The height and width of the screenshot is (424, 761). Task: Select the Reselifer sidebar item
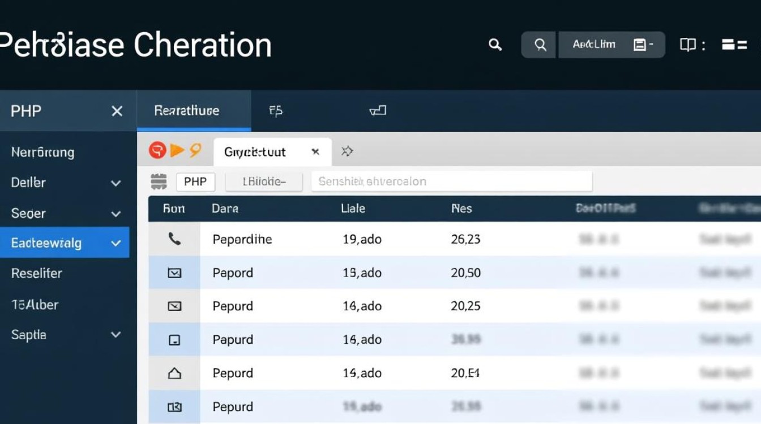click(37, 274)
